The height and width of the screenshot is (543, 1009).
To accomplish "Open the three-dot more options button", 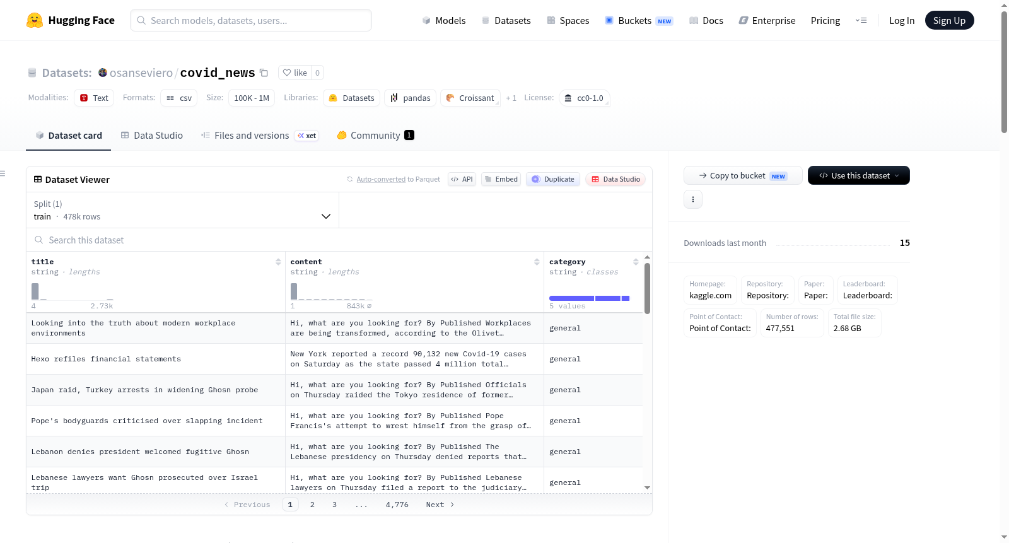I will [x=693, y=199].
